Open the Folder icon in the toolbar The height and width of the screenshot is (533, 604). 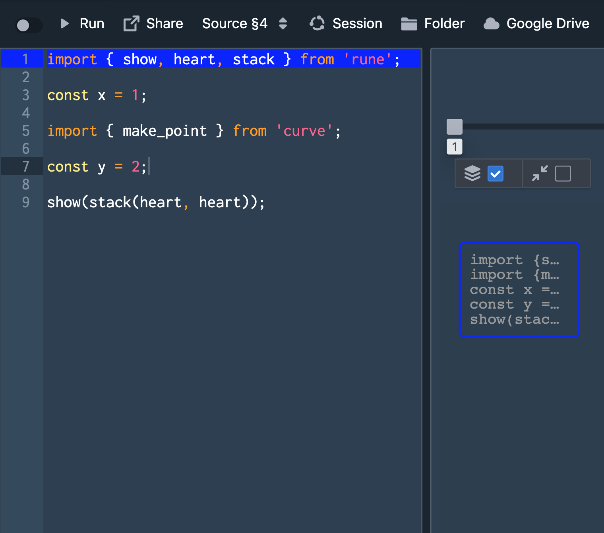pyautogui.click(x=409, y=23)
